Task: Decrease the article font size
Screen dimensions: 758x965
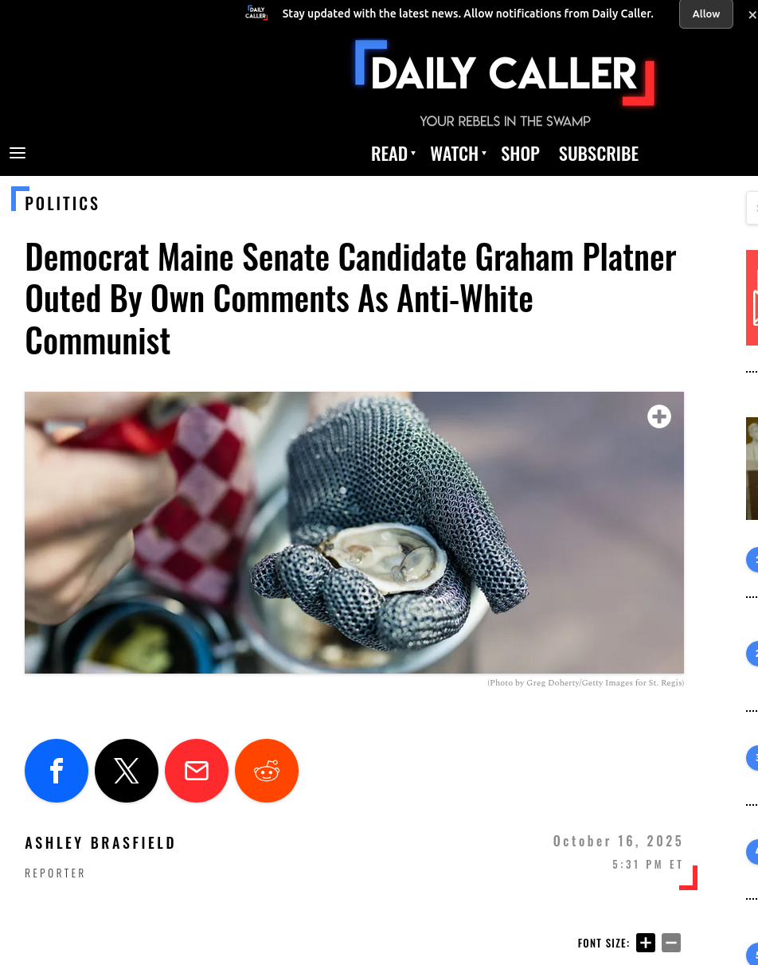Action: point(671,943)
